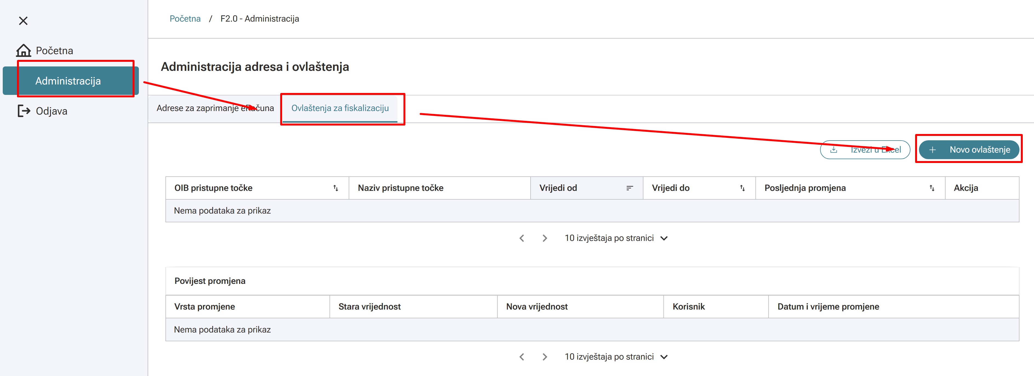Sort by OIB pristupne točke arrows icon
The width and height of the screenshot is (1034, 376).
click(336, 188)
